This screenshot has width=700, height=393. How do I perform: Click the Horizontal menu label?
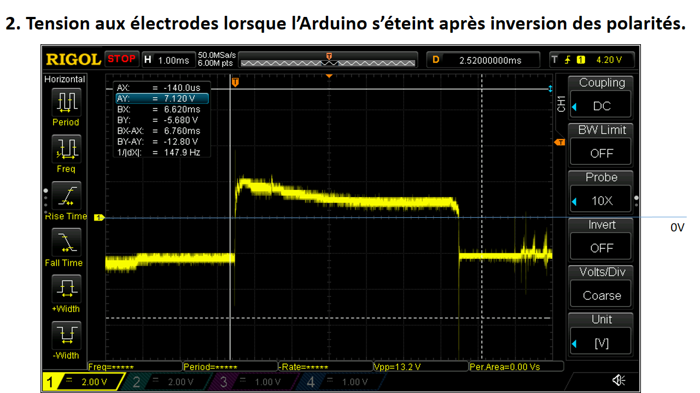tap(65, 80)
